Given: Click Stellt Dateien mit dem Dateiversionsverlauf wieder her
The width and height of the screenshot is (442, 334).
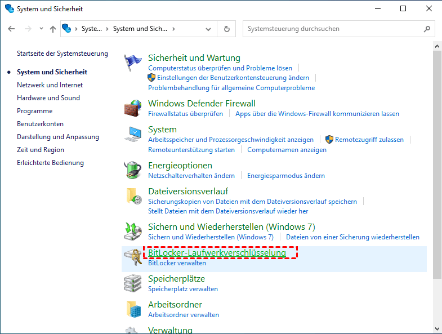Looking at the screenshot, I should (x=228, y=211).
